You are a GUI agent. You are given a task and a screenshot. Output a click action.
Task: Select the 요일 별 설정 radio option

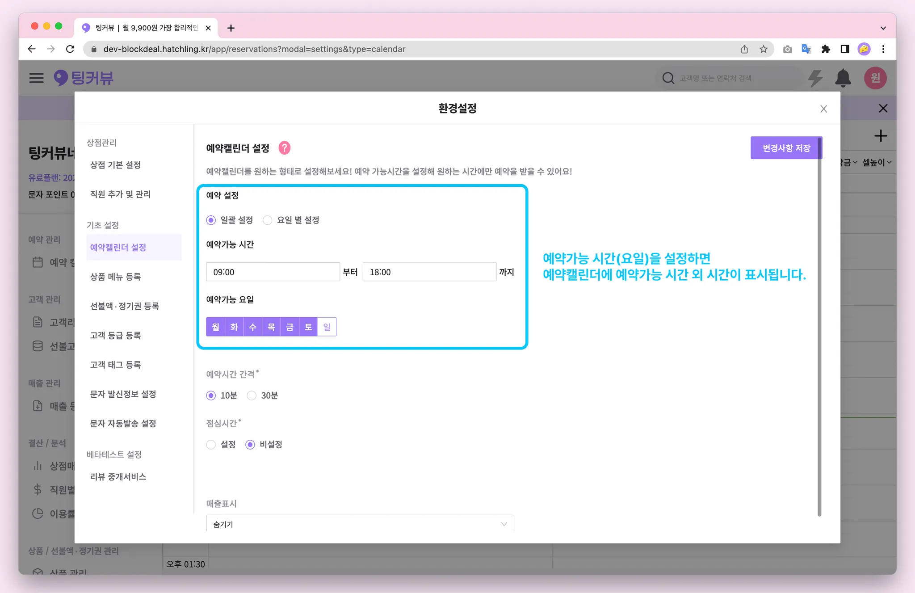click(x=268, y=220)
